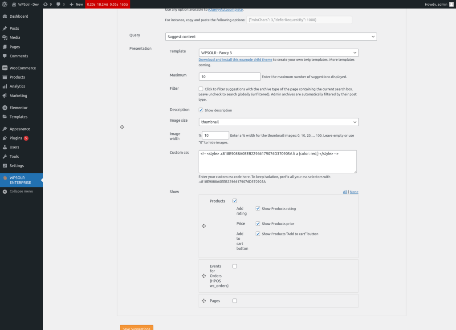Click the All link above Show list
Viewport: 456px width, 330px height.
click(x=345, y=192)
